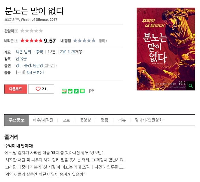The width and height of the screenshot is (200, 182).
Task: Click the question mark beside 네티즌
Action: [x=16, y=41]
